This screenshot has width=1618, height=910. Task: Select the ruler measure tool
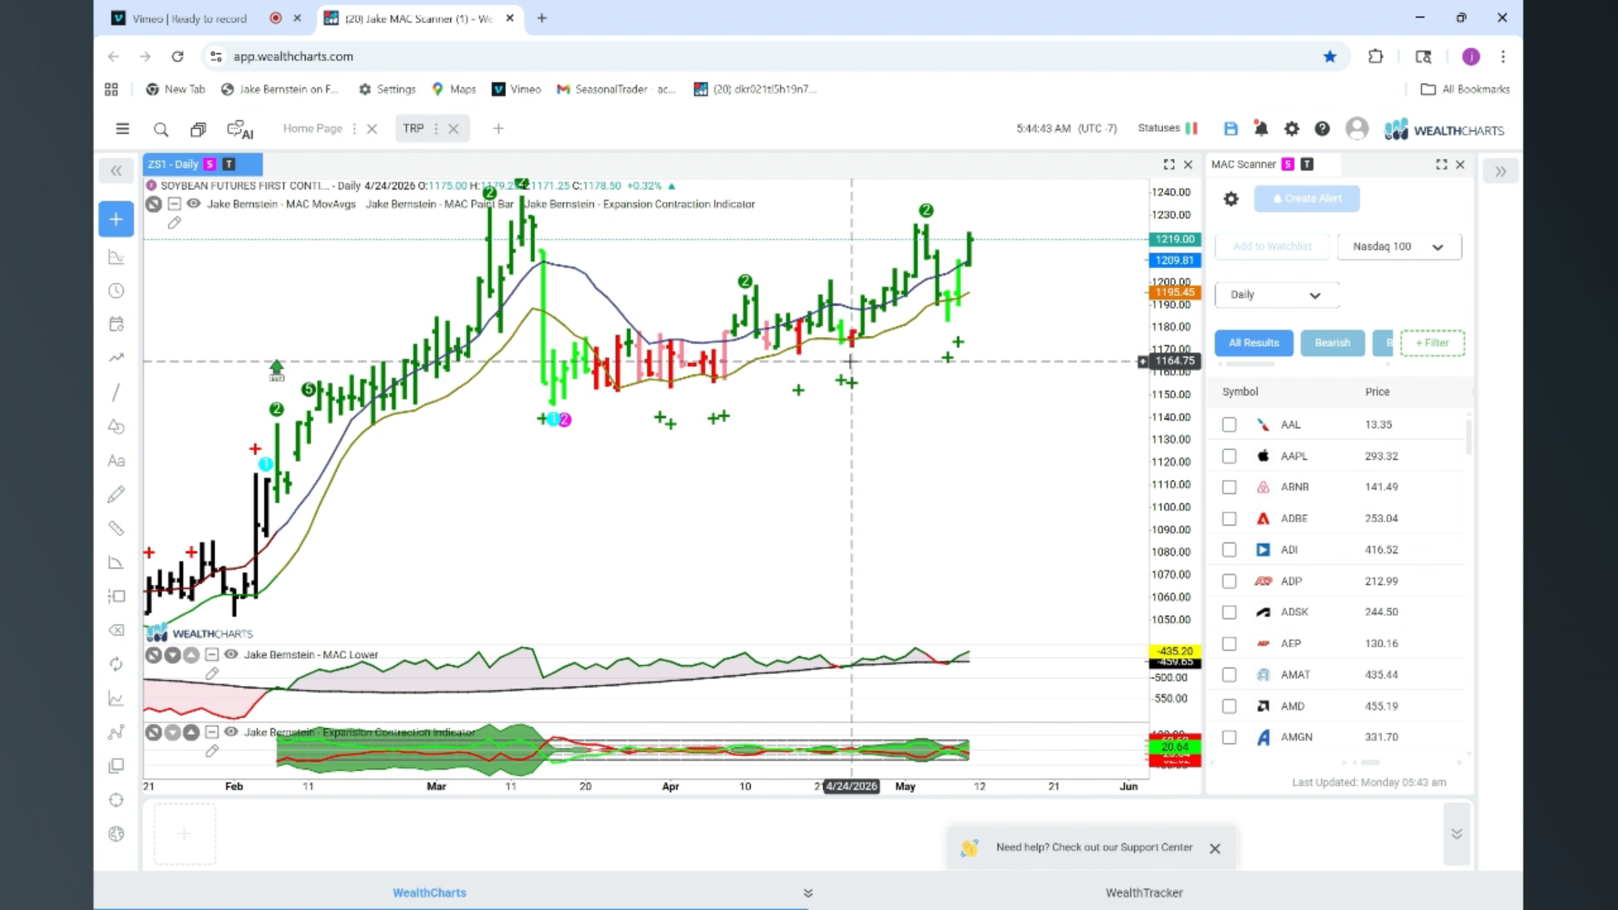pyautogui.click(x=116, y=528)
